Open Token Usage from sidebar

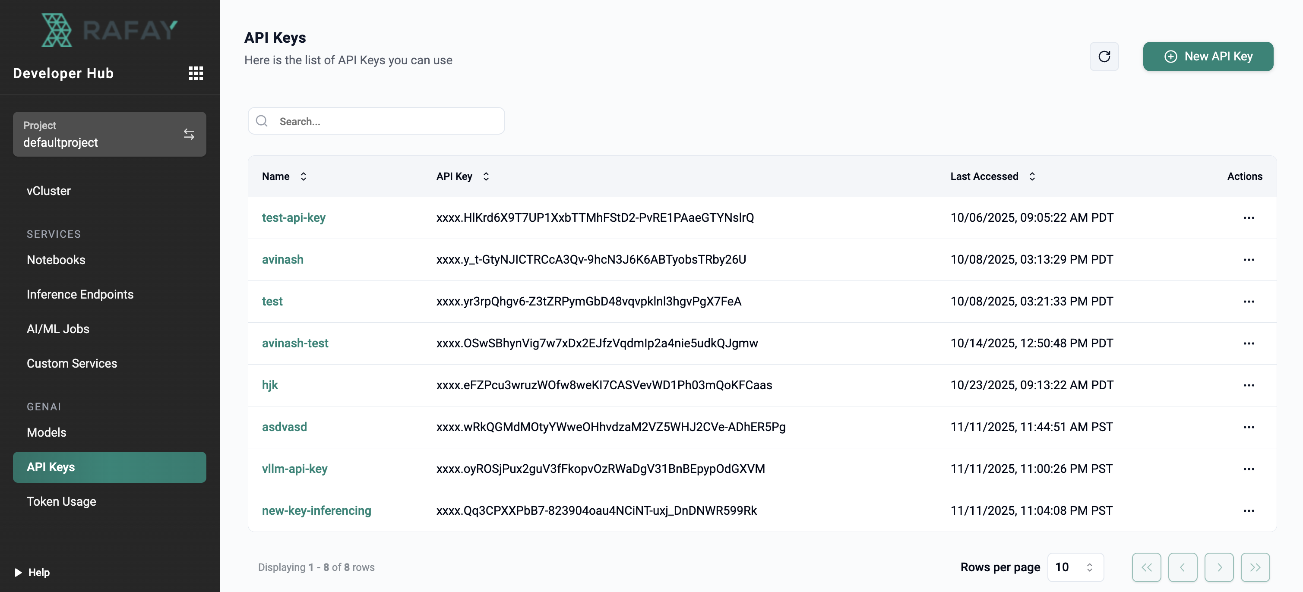coord(61,501)
